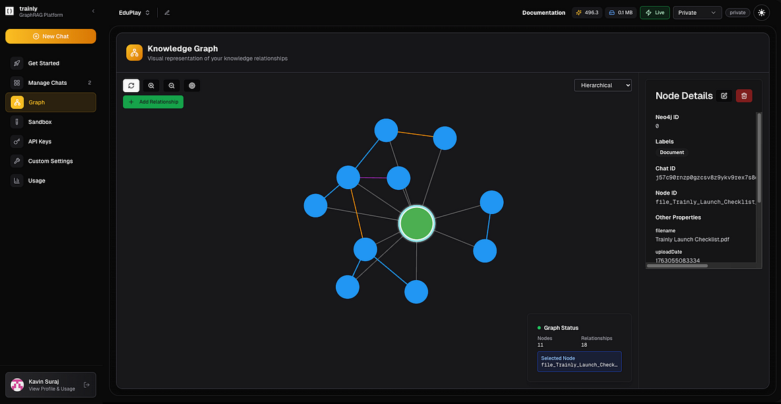The image size is (781, 404).
Task: Click the wrench icon beside Custom Settings
Action: click(17, 161)
